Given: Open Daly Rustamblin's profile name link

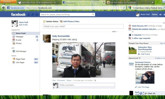Looking at the screenshot, I should pos(61,36).
